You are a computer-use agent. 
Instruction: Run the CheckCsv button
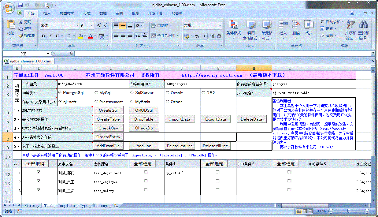coord(108,128)
